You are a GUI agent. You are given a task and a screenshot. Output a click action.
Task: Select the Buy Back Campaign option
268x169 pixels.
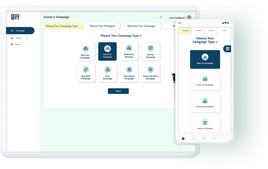coord(86,73)
